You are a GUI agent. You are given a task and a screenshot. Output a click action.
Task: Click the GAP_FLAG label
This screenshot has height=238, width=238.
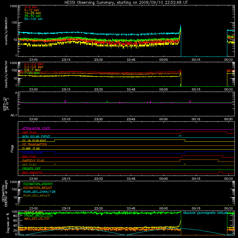pyautogui.click(x=29, y=132)
